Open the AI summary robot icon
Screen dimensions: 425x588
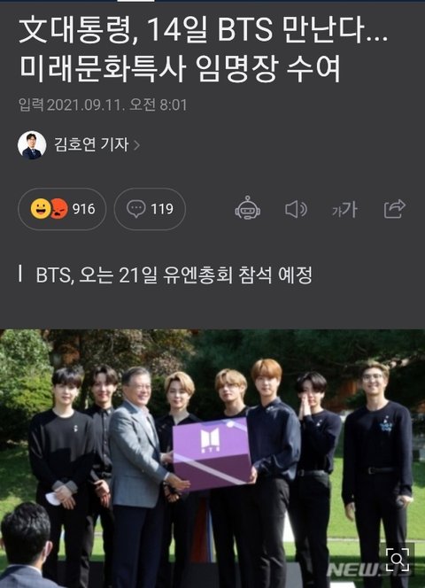coord(248,208)
